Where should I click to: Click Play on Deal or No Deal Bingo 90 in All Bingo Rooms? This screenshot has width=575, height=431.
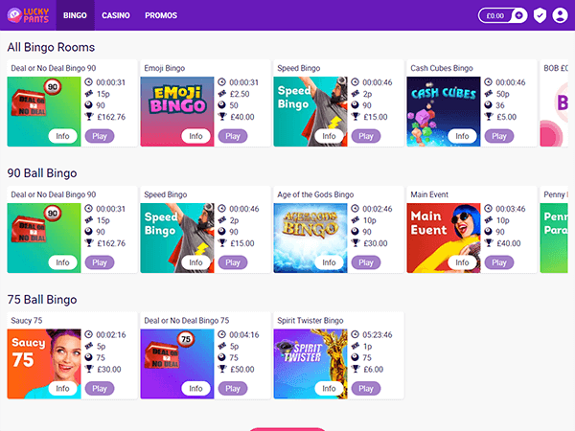point(100,136)
